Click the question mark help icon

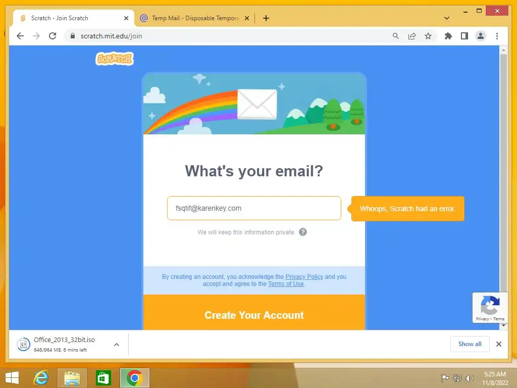pos(303,232)
